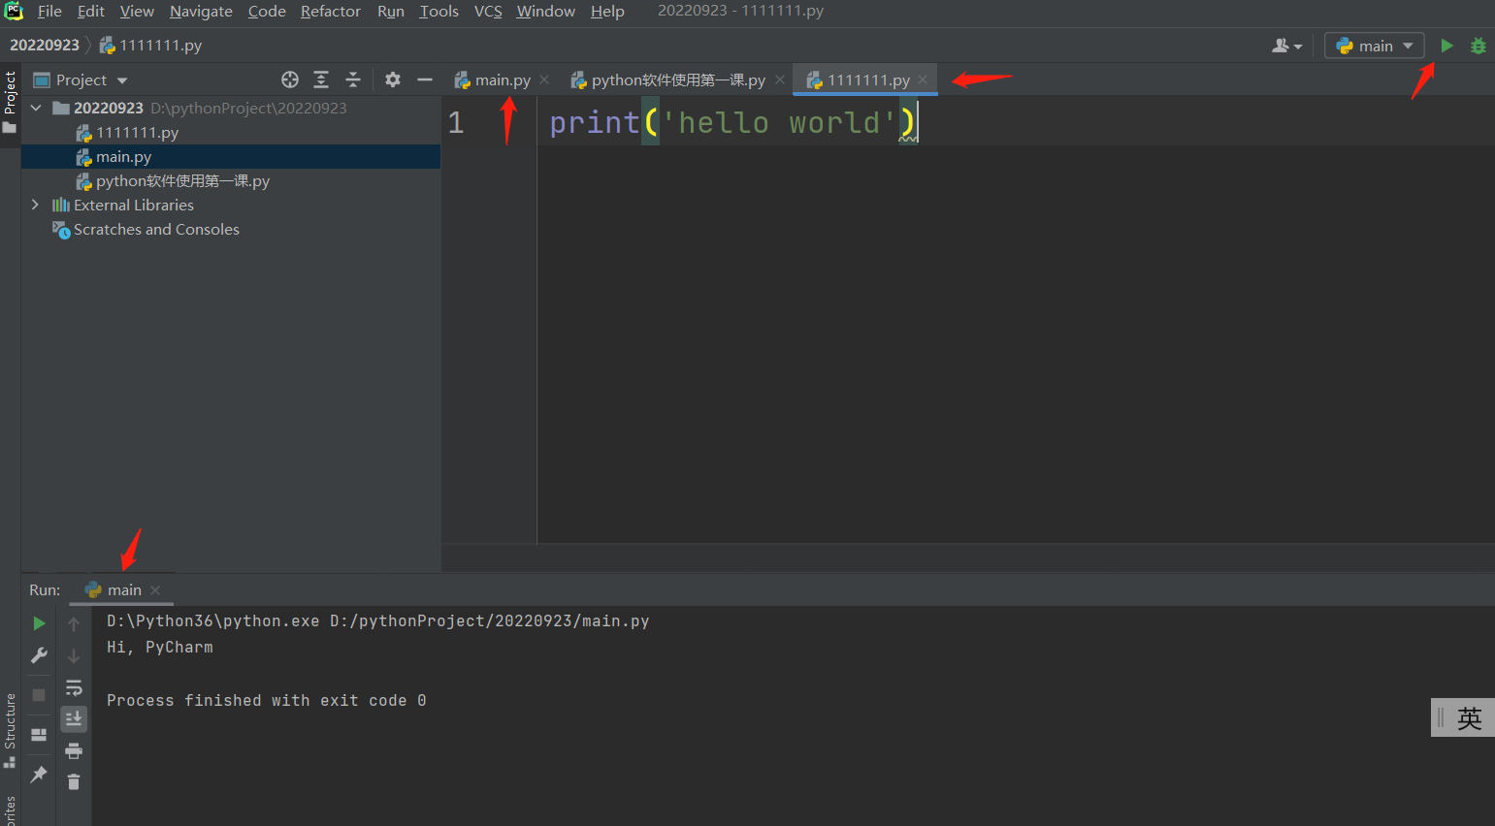This screenshot has width=1495, height=826.
Task: Close the main tab in Run panel
Action: pyautogui.click(x=155, y=589)
